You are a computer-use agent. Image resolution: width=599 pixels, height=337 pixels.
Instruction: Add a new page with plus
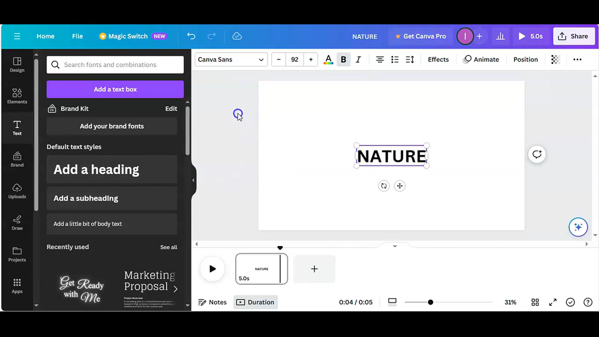[314, 269]
